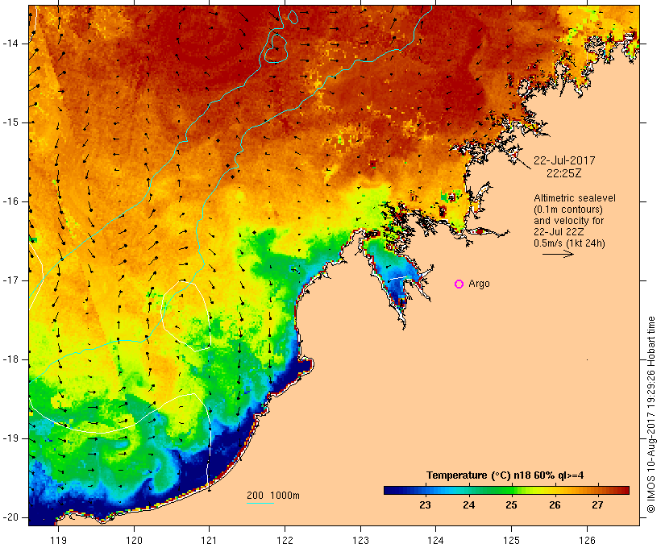Click the magenta Argo float circle marker
Screen dimensions: 661x548
coord(459,284)
